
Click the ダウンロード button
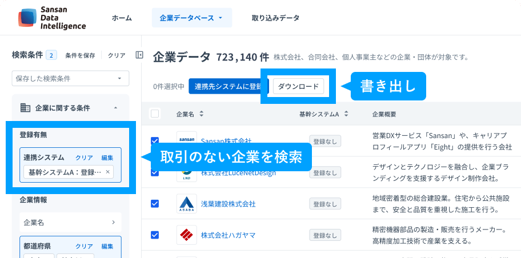click(298, 86)
